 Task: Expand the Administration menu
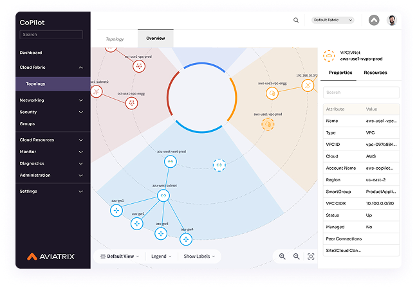(81, 175)
